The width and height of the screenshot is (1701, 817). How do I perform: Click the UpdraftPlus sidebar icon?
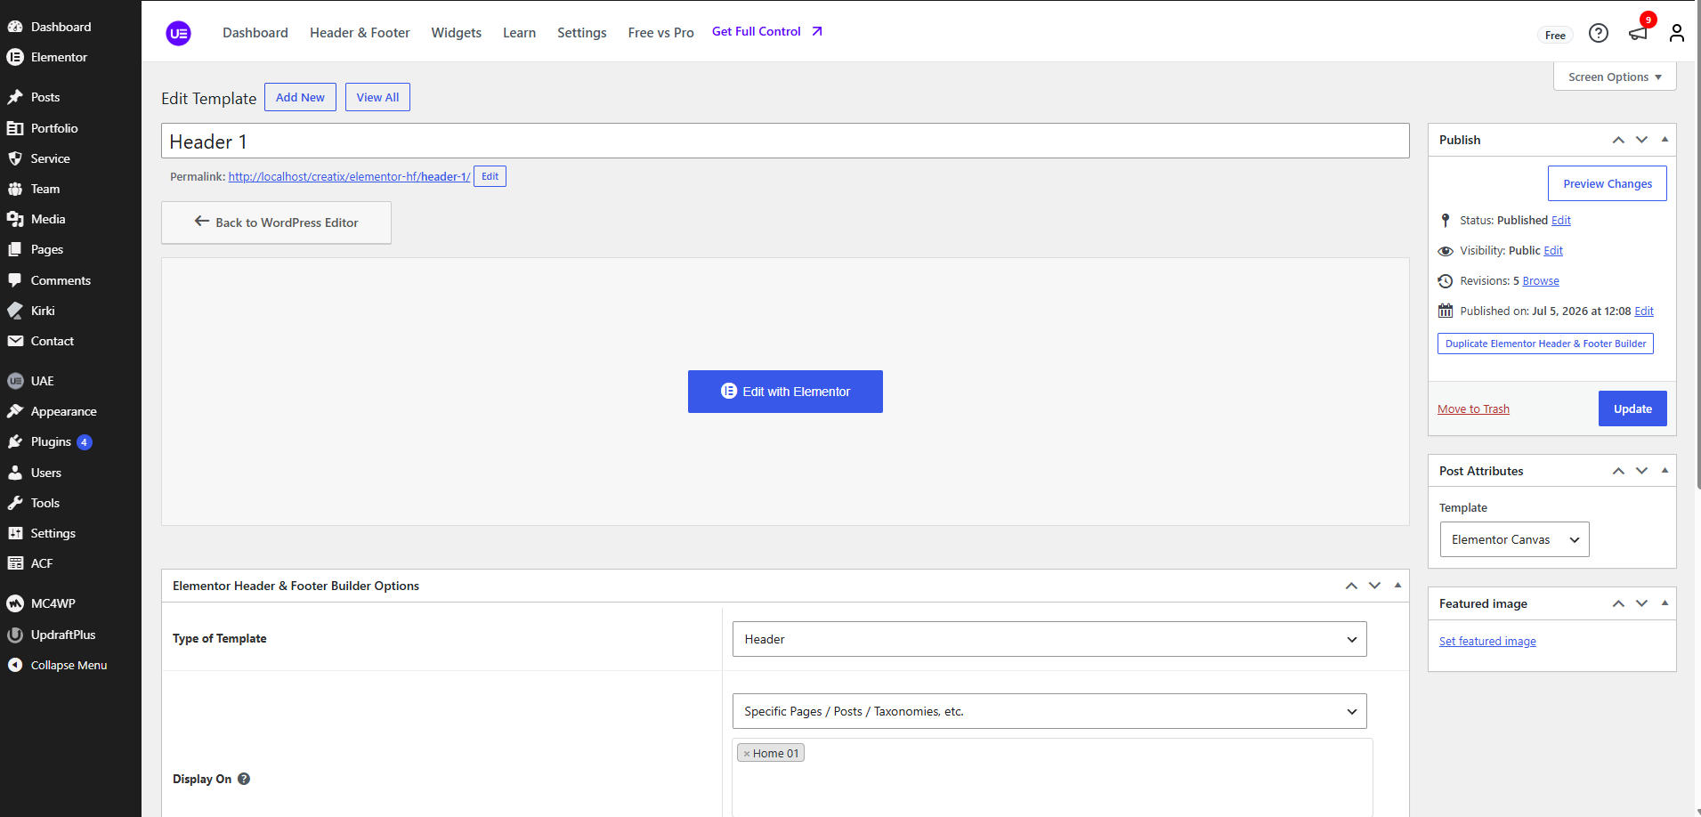(15, 635)
